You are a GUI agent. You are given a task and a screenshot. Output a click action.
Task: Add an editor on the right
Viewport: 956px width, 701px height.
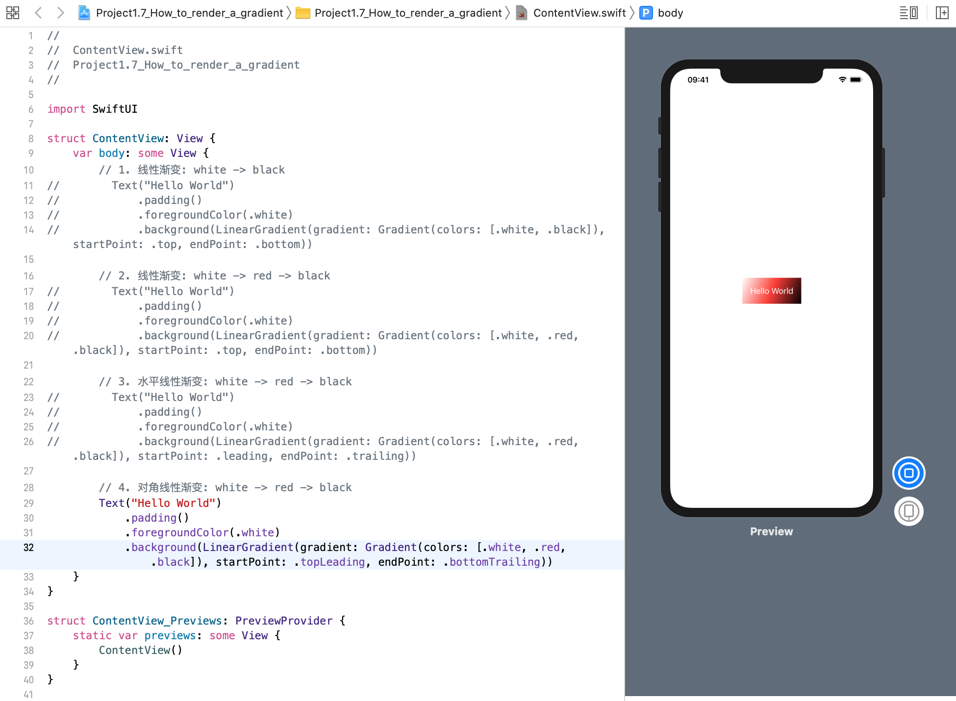click(x=942, y=13)
